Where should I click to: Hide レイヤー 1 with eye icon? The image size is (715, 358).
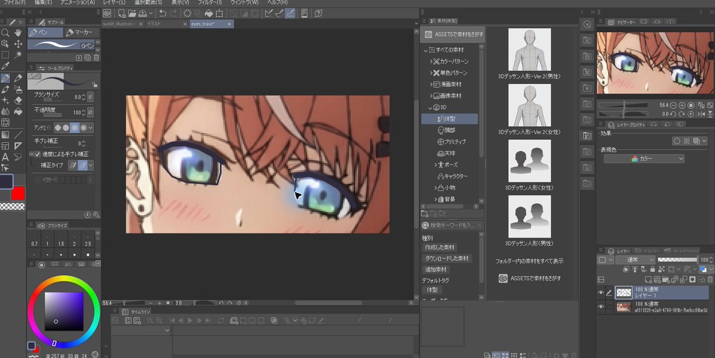(601, 292)
